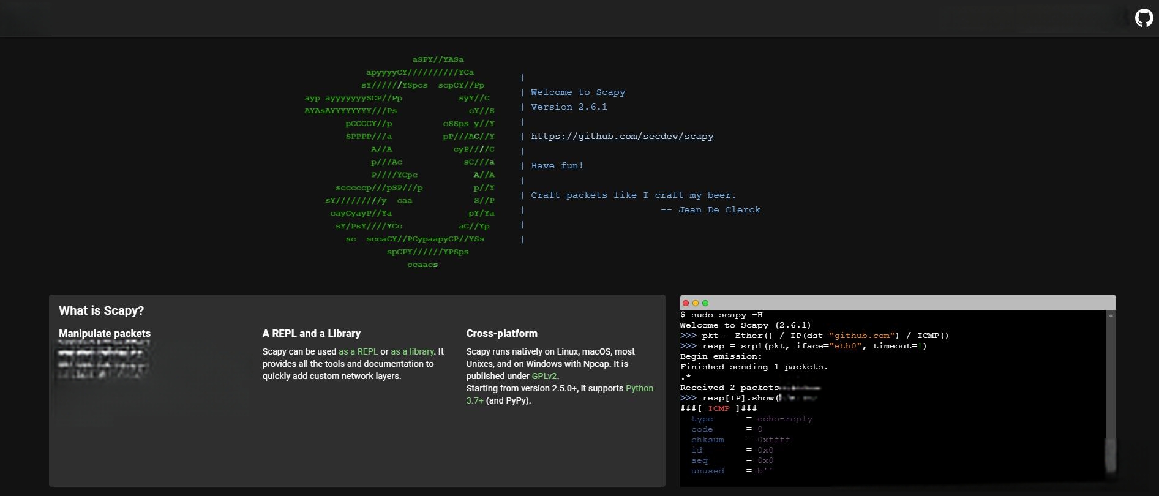Click the terminal scrollbar up arrow
Image resolution: width=1159 pixels, height=496 pixels.
1111,315
